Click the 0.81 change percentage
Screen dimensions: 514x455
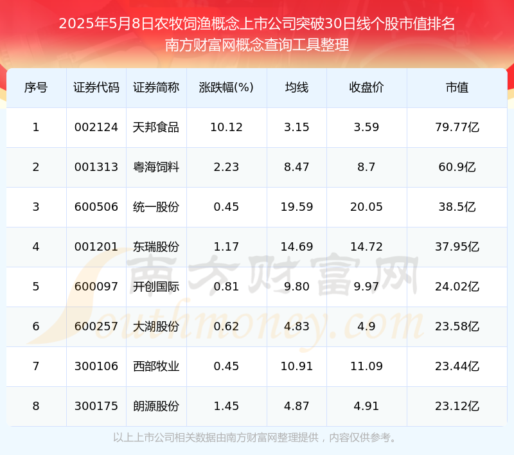226,287
